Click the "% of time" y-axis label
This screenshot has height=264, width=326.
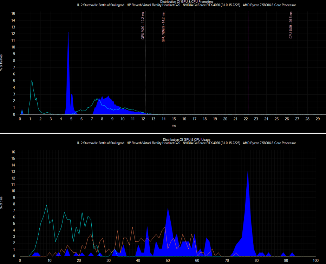tap(2, 203)
